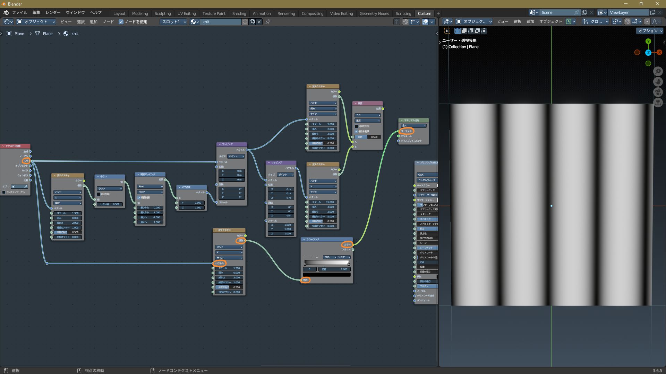This screenshot has height=374, width=666.
Task: Open the スロット1 slot dropdown
Action: tap(173, 22)
